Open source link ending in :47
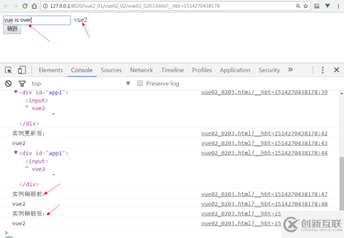Image resolution: width=344 pixels, height=238 pixels. [x=264, y=194]
